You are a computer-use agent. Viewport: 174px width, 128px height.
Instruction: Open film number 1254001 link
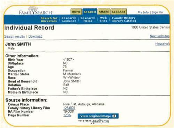pyautogui.click(x=69, y=108)
